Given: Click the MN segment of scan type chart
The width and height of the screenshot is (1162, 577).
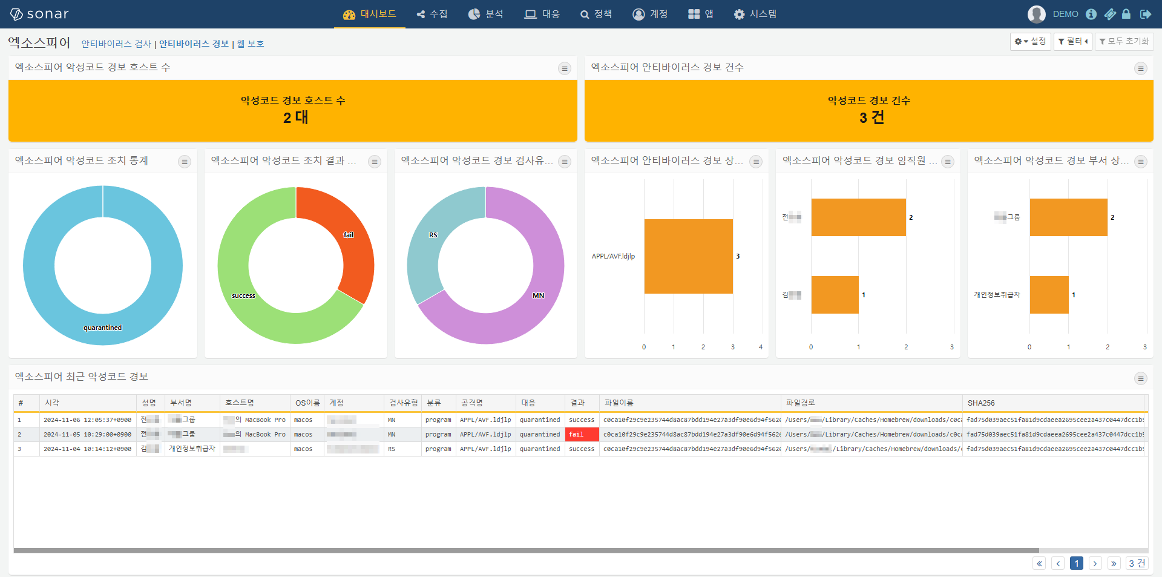Looking at the screenshot, I should (537, 295).
